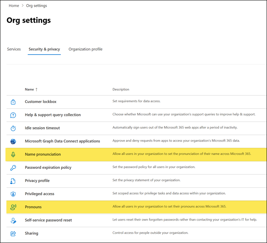The height and width of the screenshot is (243, 267).
Task: Click the Self-service password reset icon
Action: point(13,220)
